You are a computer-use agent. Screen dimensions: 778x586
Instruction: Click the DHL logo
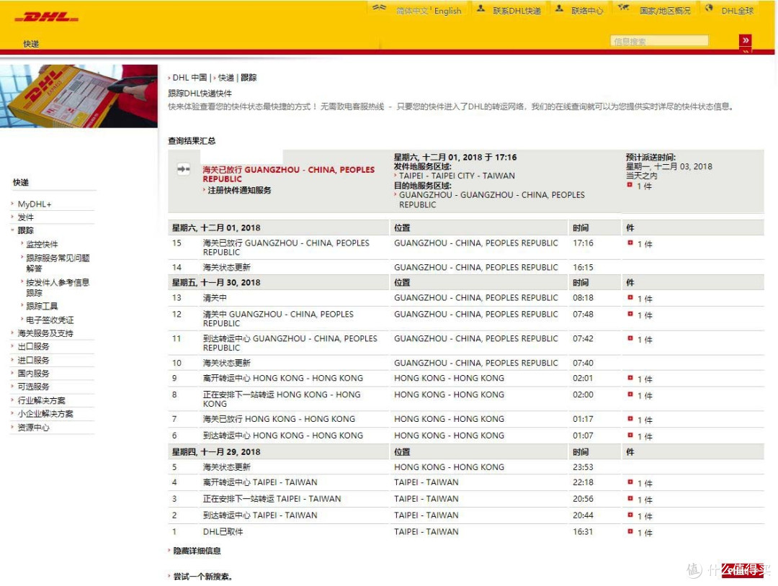pos(47,17)
